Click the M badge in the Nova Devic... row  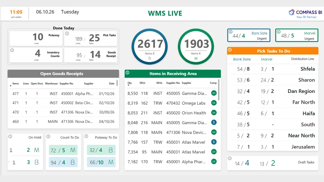214,132
